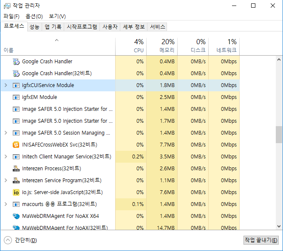The width and height of the screenshot is (283, 251).
Task: Switch to the 성능 tab
Action: pyautogui.click(x=34, y=27)
